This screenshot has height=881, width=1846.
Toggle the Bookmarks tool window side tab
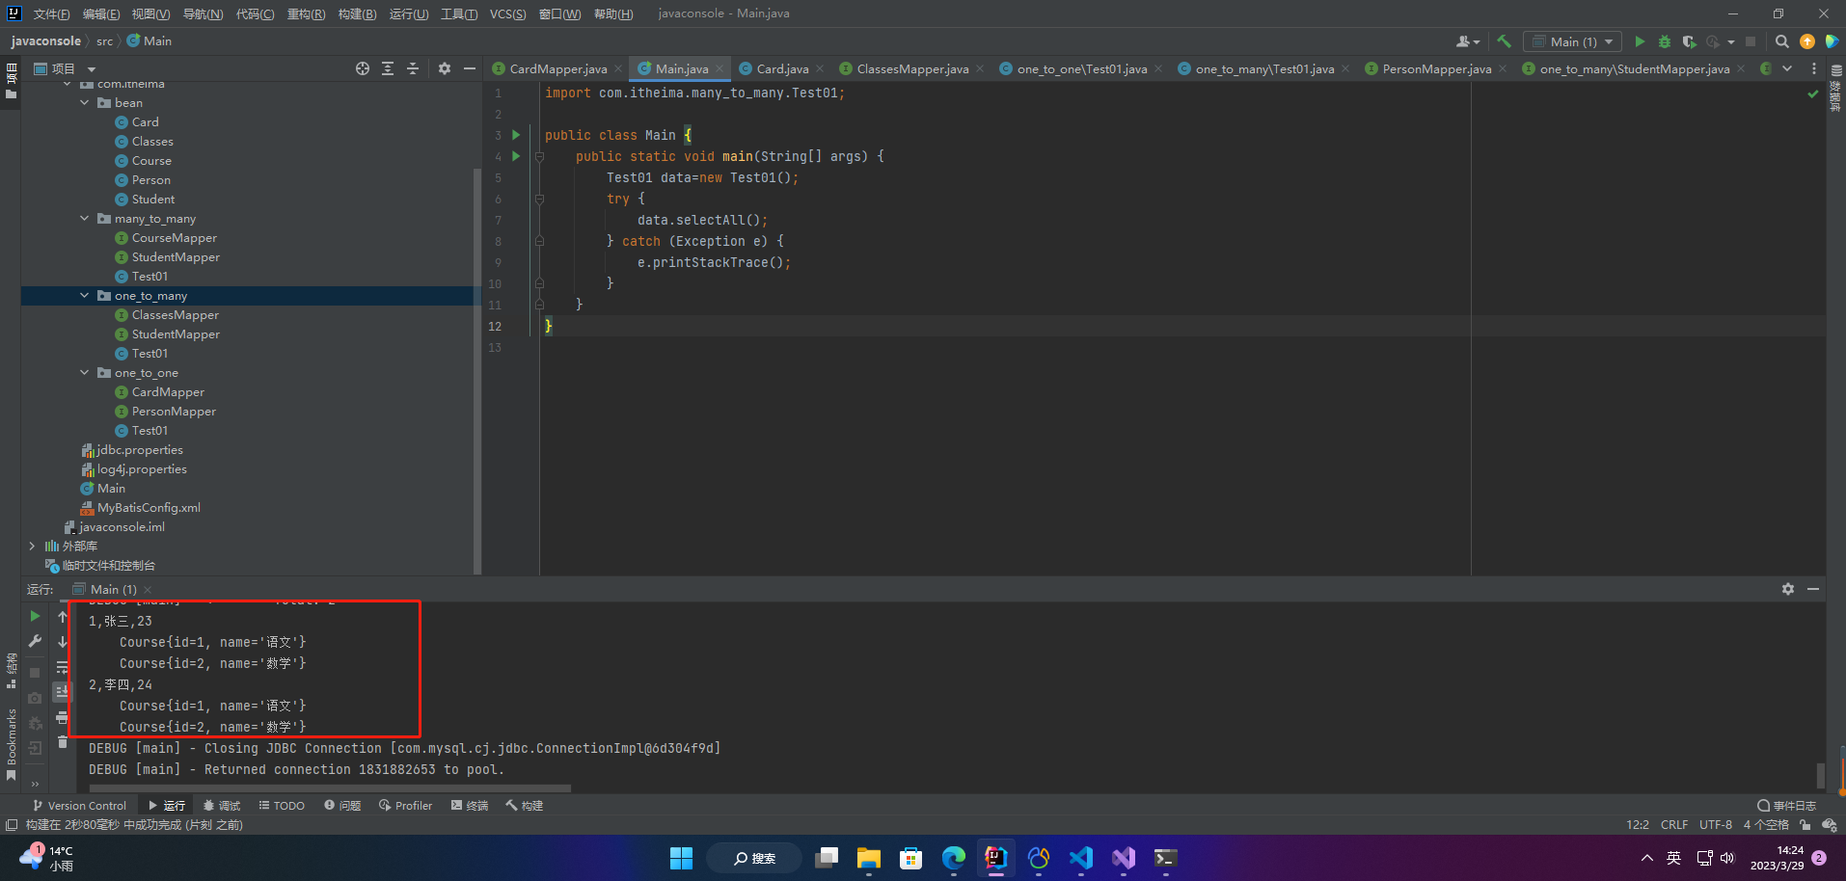pyautogui.click(x=11, y=744)
